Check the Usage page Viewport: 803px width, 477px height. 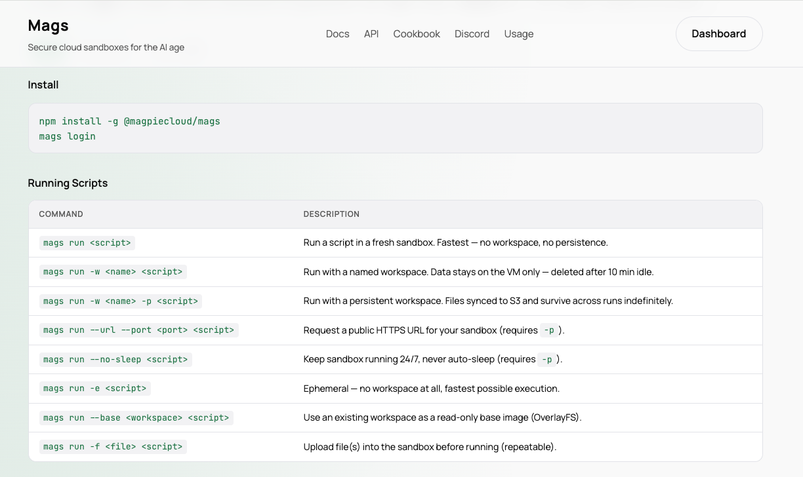[x=518, y=33]
